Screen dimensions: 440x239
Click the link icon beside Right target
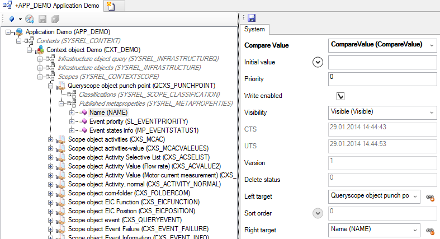[x=430, y=230]
